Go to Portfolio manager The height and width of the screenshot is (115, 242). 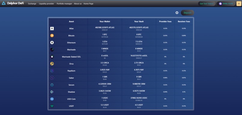[64, 4]
